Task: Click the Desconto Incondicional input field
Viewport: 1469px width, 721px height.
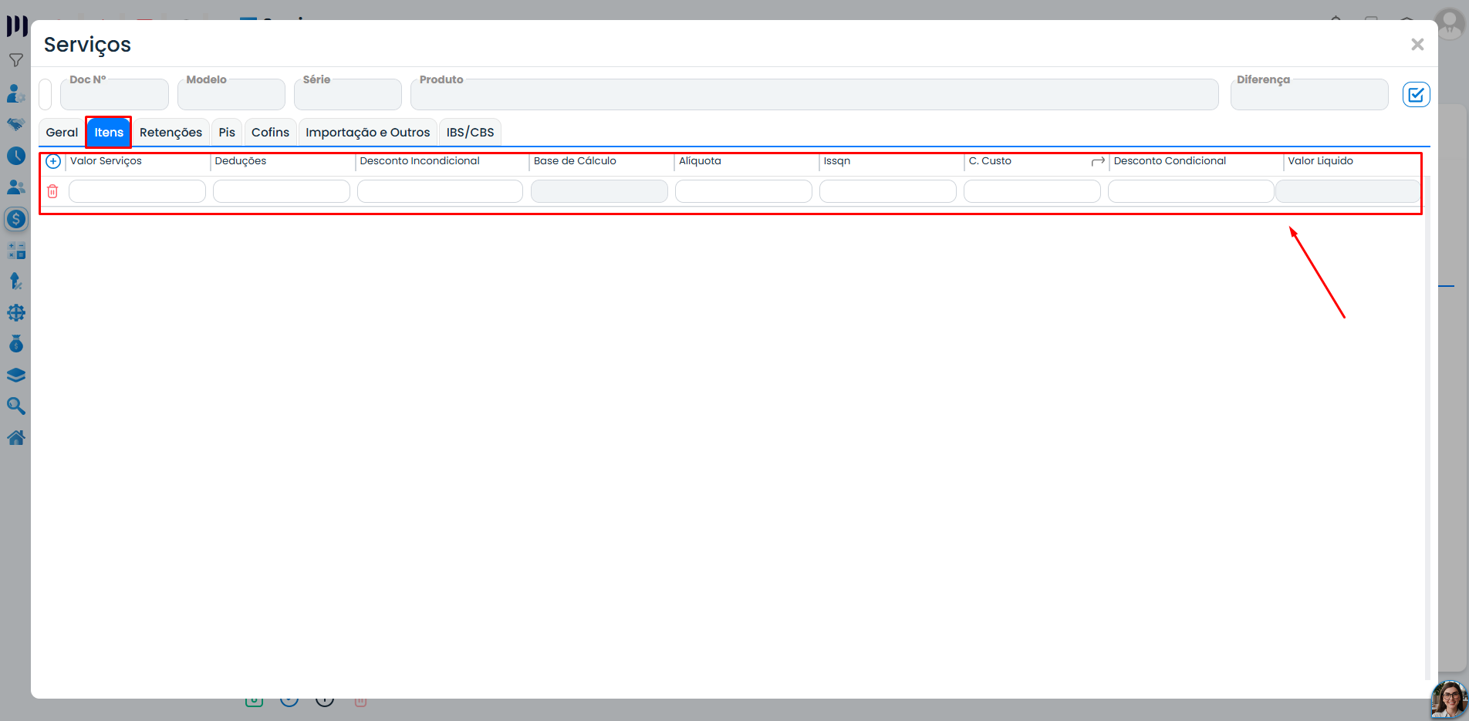Action: [440, 191]
